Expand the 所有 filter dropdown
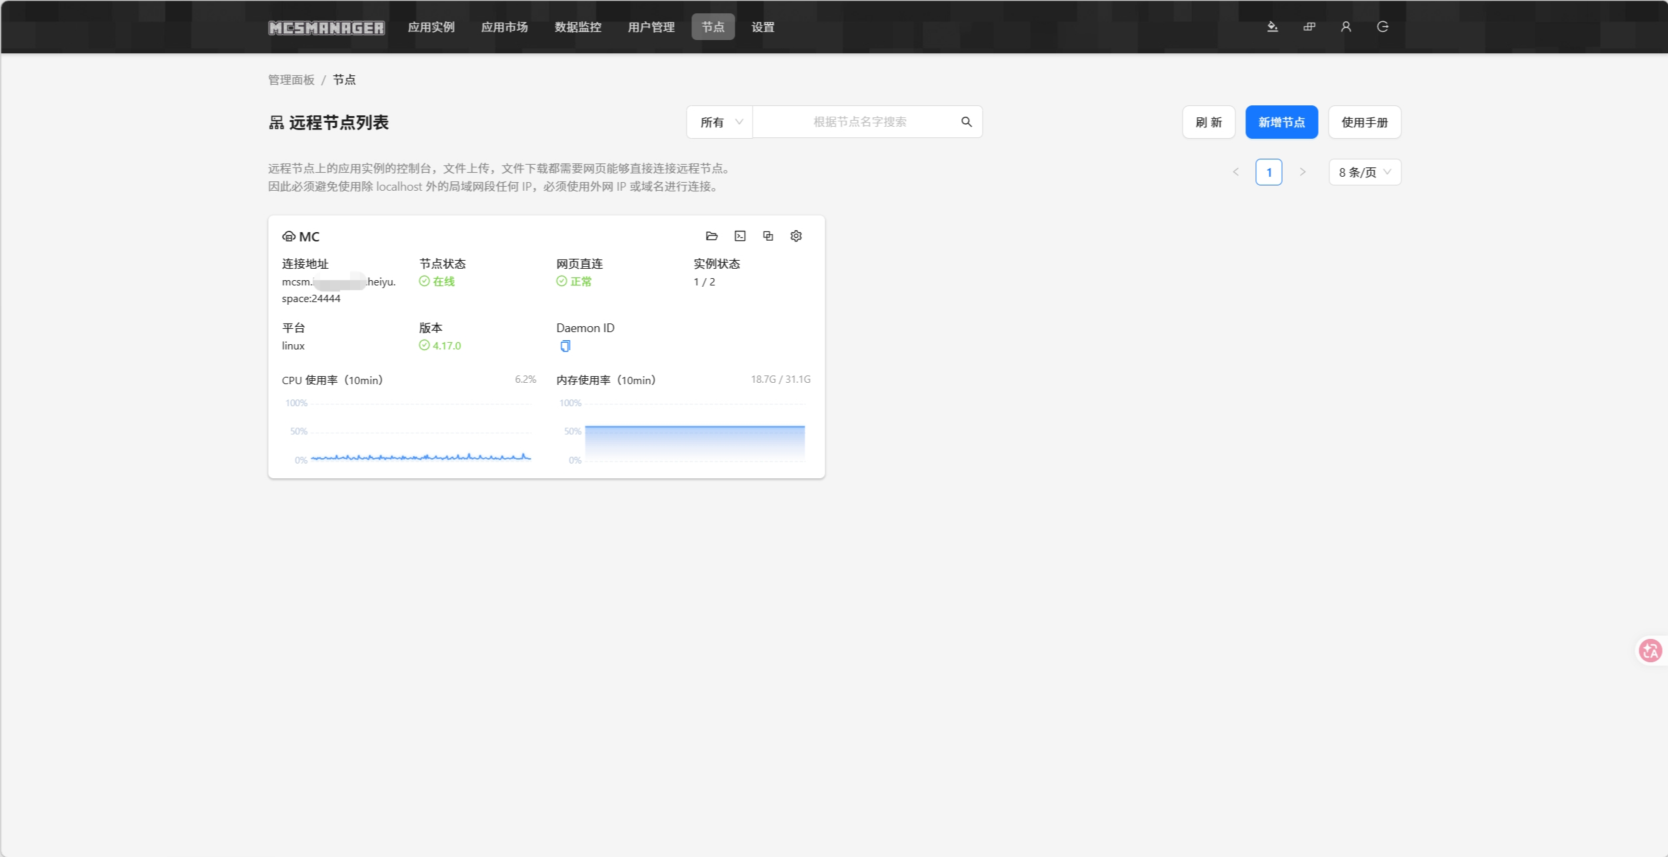The image size is (1668, 857). pyautogui.click(x=720, y=122)
